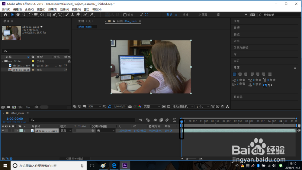Enable the 对齐 snapping checkbox
The image size is (302, 170).
[x=125, y=15]
